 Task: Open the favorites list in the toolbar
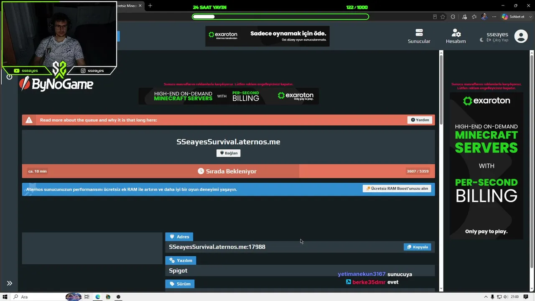click(x=474, y=17)
